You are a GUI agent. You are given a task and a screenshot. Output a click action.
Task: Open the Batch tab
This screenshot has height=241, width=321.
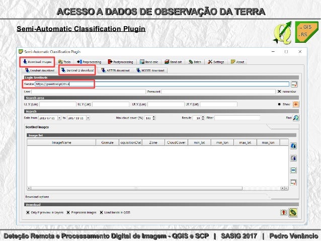[x=195, y=62]
